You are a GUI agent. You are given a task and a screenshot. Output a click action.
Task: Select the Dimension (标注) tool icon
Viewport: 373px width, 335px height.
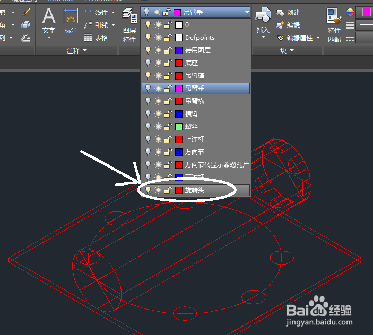pyautogui.click(x=71, y=16)
